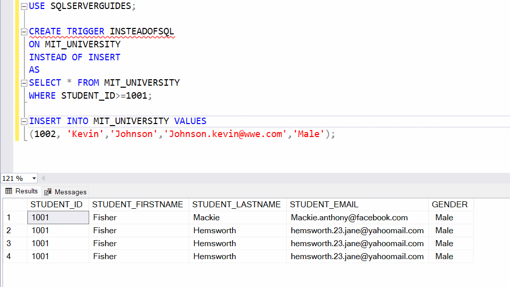Click the Results grid icon
The height and width of the screenshot is (287, 510).
point(9,191)
